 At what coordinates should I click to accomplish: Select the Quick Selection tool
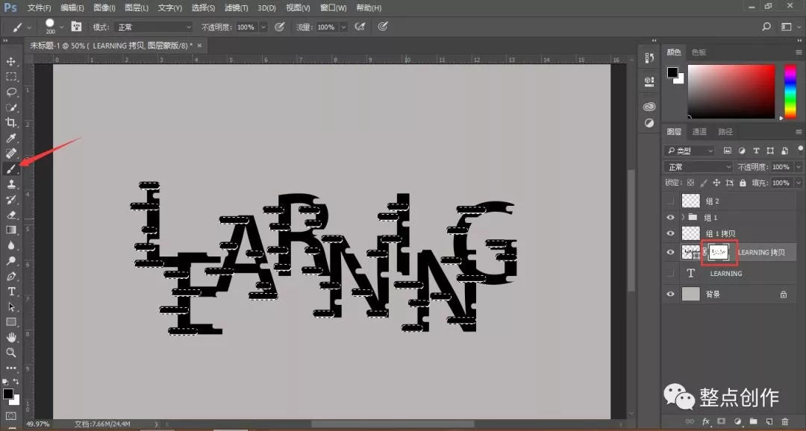[10, 107]
